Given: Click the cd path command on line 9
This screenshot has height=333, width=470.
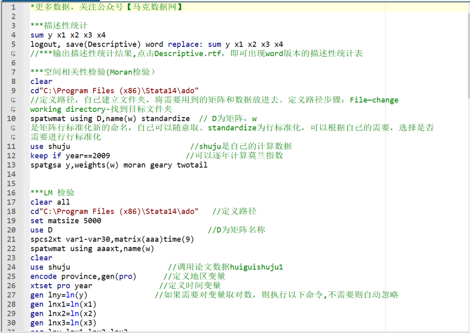Looking at the screenshot, I should click(x=114, y=91).
